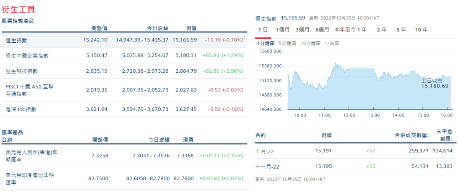Switch to the 5分鐘圖 interval
This screenshot has width=459, height=192.
pos(287,43)
